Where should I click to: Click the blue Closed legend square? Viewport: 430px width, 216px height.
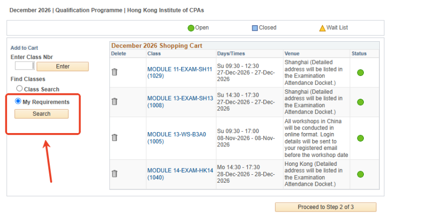[x=255, y=28]
